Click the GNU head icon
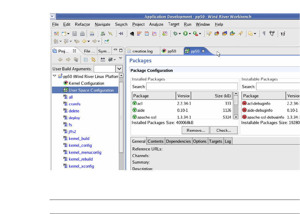 click(272, 34)
